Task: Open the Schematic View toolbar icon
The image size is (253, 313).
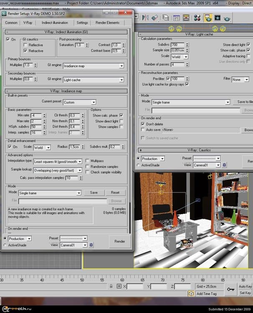Action: click(x=186, y=18)
